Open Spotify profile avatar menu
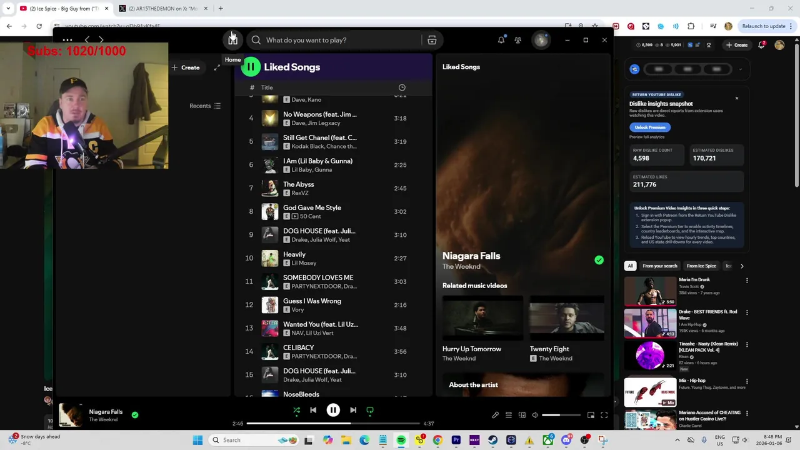 (541, 40)
